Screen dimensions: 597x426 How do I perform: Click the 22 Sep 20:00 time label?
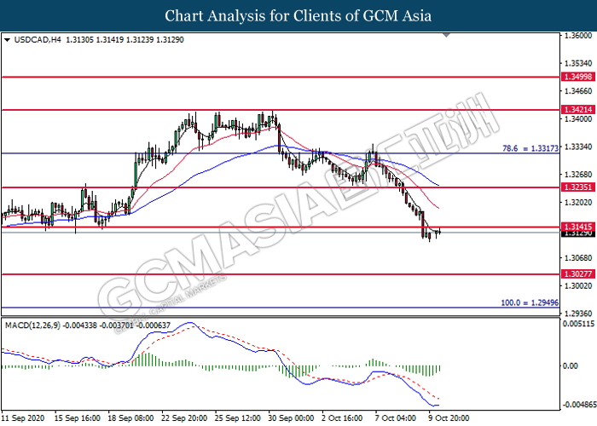pos(185,418)
